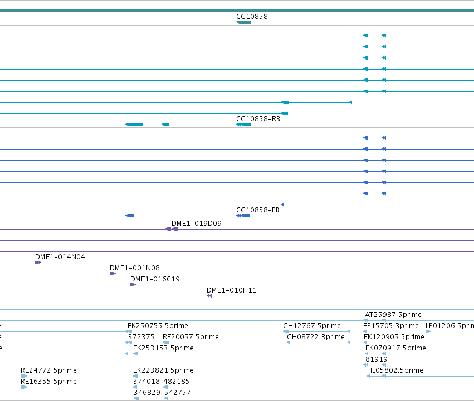This screenshot has height=401, width=474.
Task: Select the 542757 feature arrow glyph
Action: tap(166, 398)
